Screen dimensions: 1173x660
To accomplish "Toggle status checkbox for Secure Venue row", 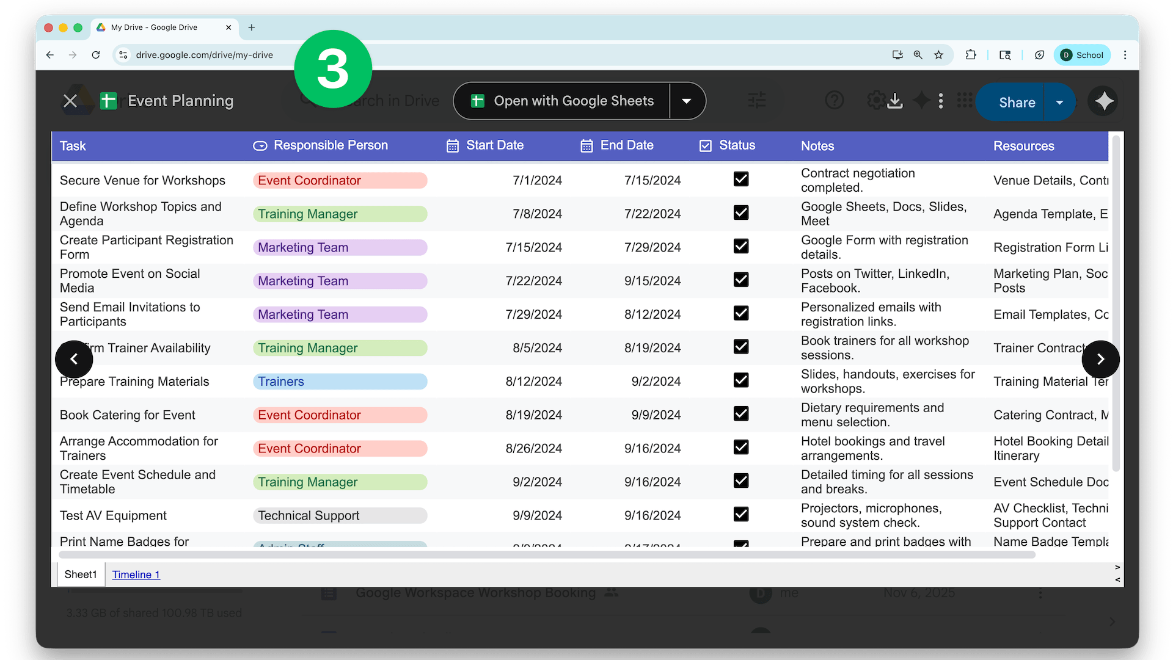I will [741, 180].
